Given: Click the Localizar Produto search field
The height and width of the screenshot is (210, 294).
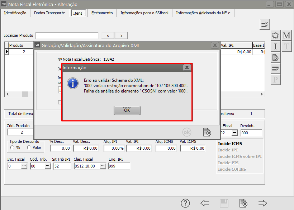Looking at the screenshot, I should click(x=67, y=35).
